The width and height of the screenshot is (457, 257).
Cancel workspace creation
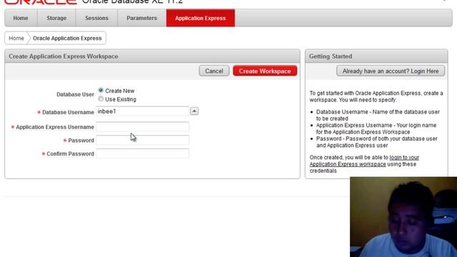214,71
